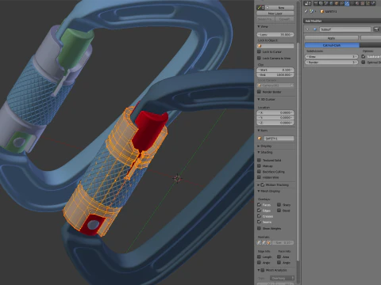
Task: Enable Face Info Area checkbox
Action: point(279,256)
